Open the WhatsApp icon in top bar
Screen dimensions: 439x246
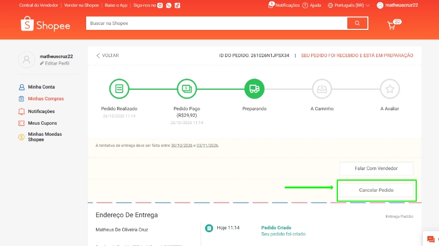168,6
